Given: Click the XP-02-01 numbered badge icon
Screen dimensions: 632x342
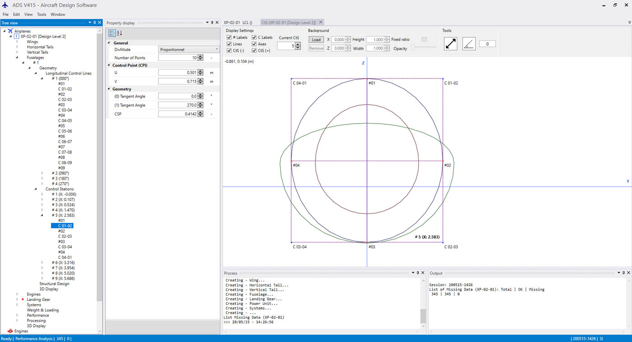Looking at the screenshot, I should tap(16, 36).
